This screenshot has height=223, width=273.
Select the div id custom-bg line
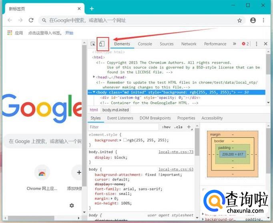(150, 97)
